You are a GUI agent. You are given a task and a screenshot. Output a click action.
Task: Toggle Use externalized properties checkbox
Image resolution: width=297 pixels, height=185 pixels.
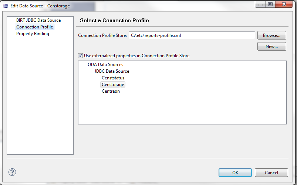(x=81, y=56)
